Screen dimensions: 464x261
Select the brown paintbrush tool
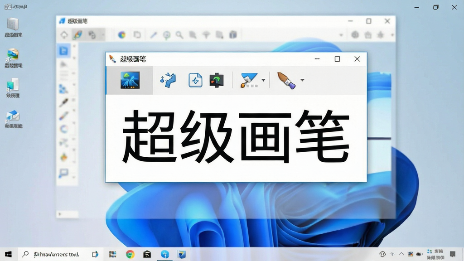point(286,80)
